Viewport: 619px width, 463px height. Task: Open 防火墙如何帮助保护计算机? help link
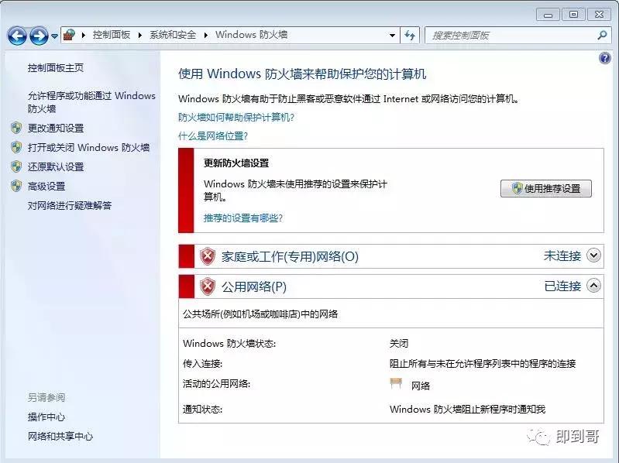[x=236, y=117]
